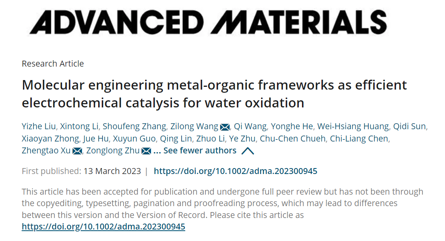The width and height of the screenshot is (445, 241).
Task: Select author Zonglong Zhu's name
Action: click(113, 151)
